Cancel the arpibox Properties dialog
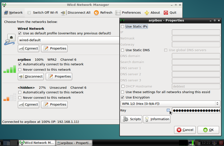Image resolution: width=224 pixels, height=146 pixels. click(x=185, y=130)
